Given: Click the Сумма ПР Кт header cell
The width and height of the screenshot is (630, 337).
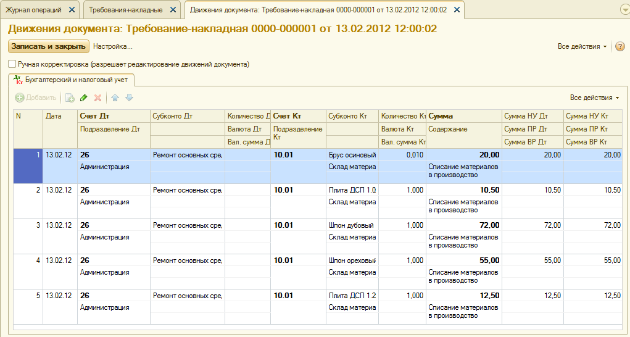Looking at the screenshot, I should coord(592,130).
